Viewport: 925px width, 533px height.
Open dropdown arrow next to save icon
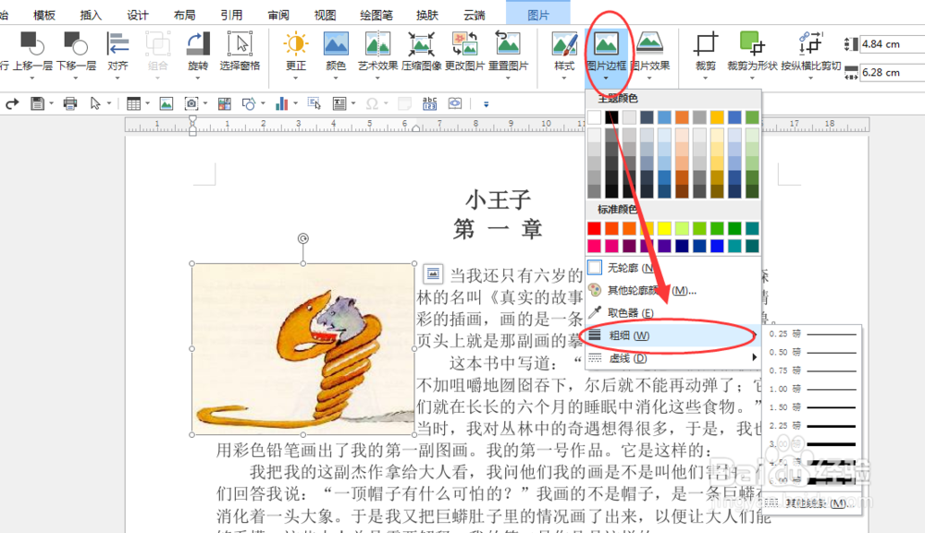pyautogui.click(x=51, y=104)
